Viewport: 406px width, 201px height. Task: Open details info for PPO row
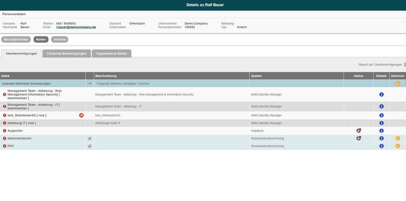(x=381, y=146)
